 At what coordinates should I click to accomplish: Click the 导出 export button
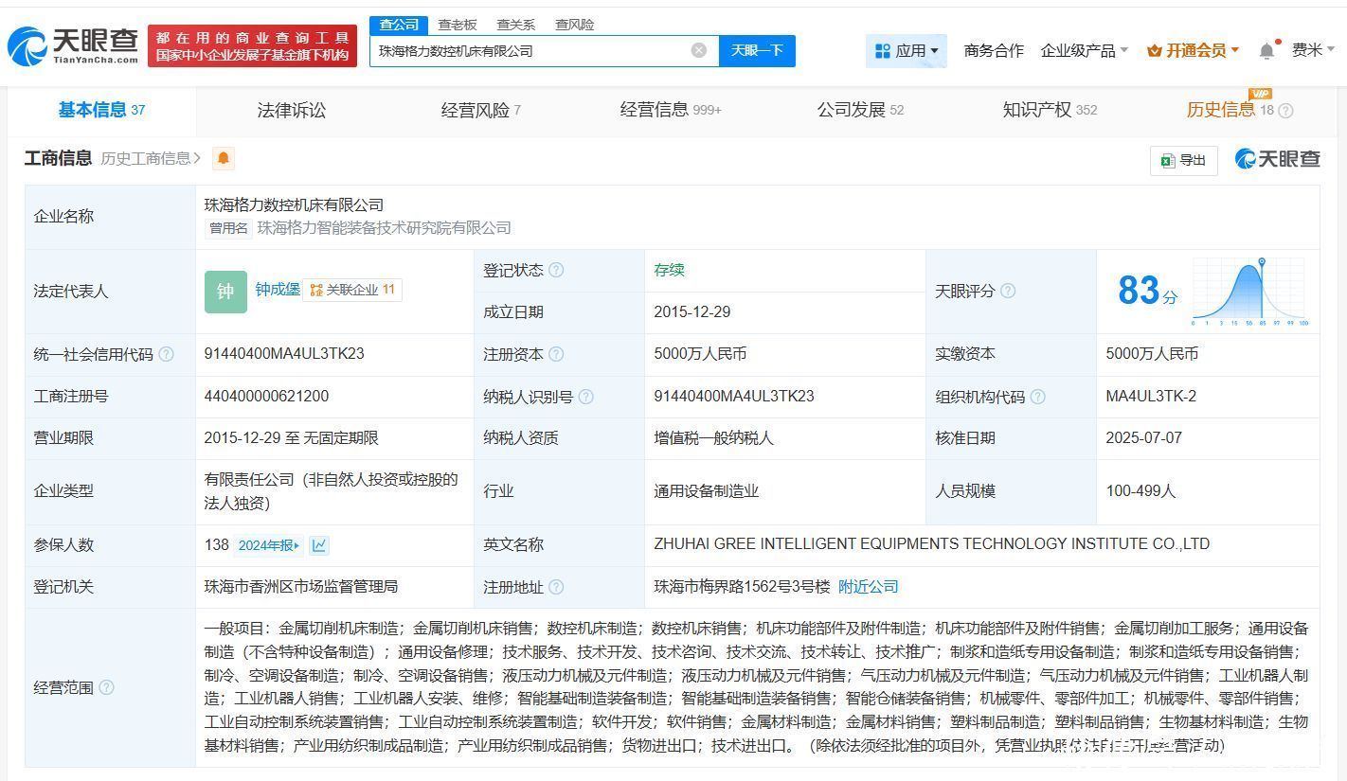(x=1183, y=160)
